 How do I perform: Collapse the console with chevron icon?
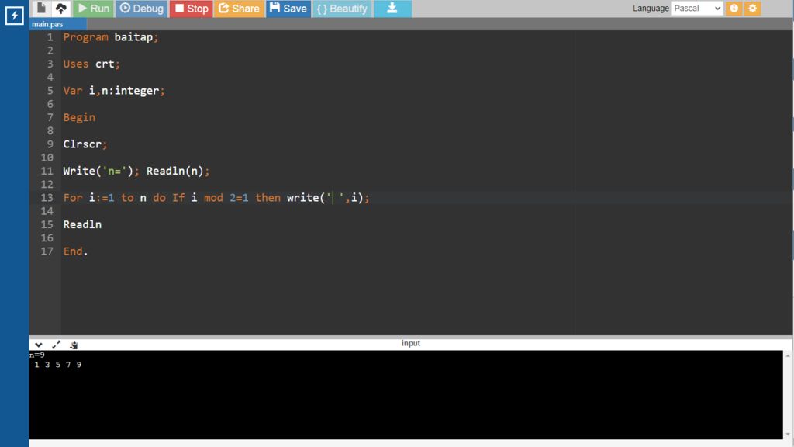coord(39,345)
